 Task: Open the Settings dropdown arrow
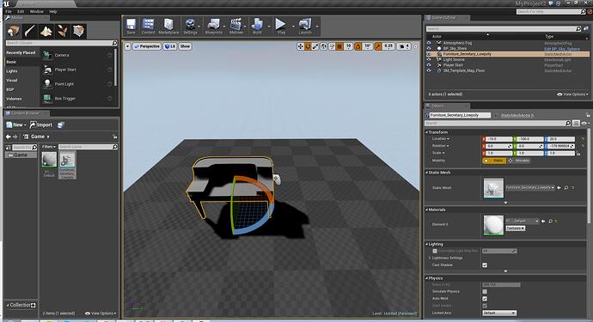point(199,27)
